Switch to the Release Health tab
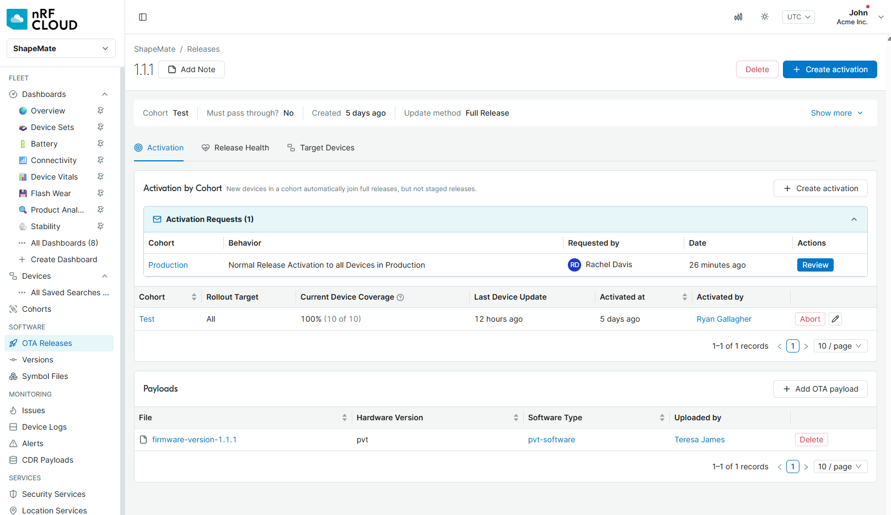Viewport: 891px width, 515px height. coord(235,148)
